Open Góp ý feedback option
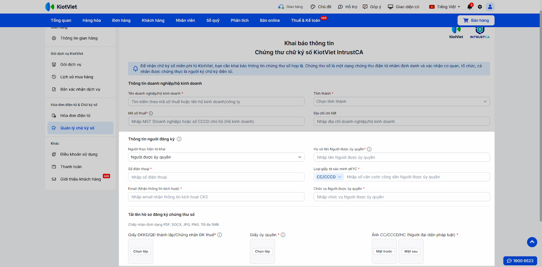Viewport: 542px width, 267px height. 372,7
